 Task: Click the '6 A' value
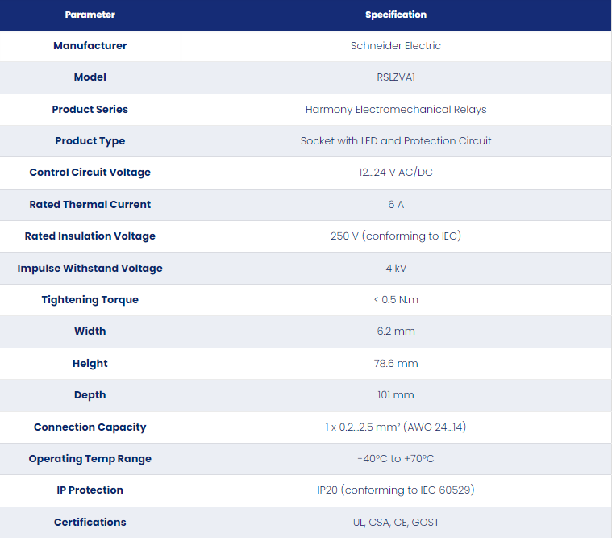pyautogui.click(x=396, y=205)
